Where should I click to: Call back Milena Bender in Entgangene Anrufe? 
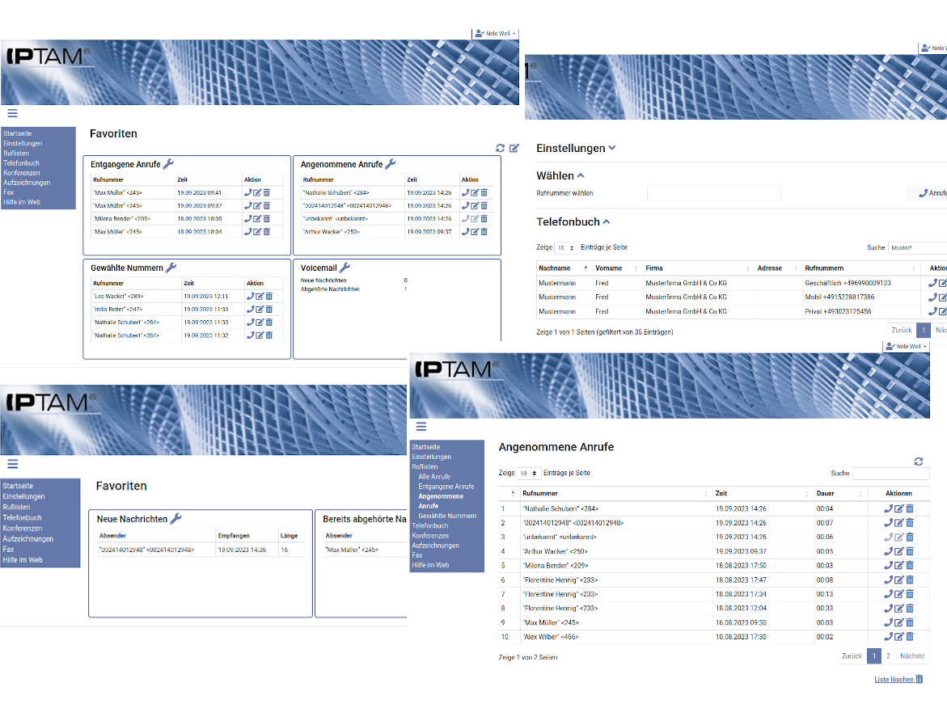(249, 219)
